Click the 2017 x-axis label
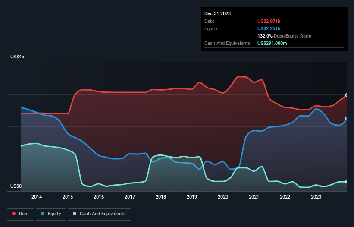Viewport: 354px width, 227px height. (x=130, y=197)
